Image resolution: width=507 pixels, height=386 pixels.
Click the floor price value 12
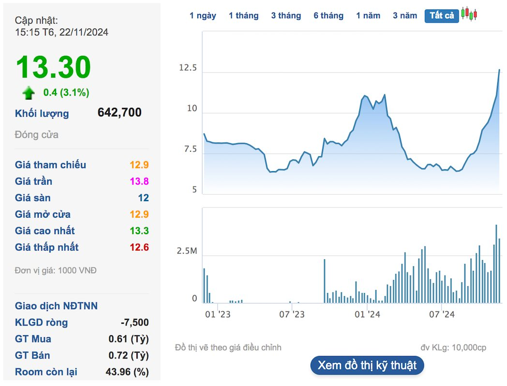click(144, 197)
